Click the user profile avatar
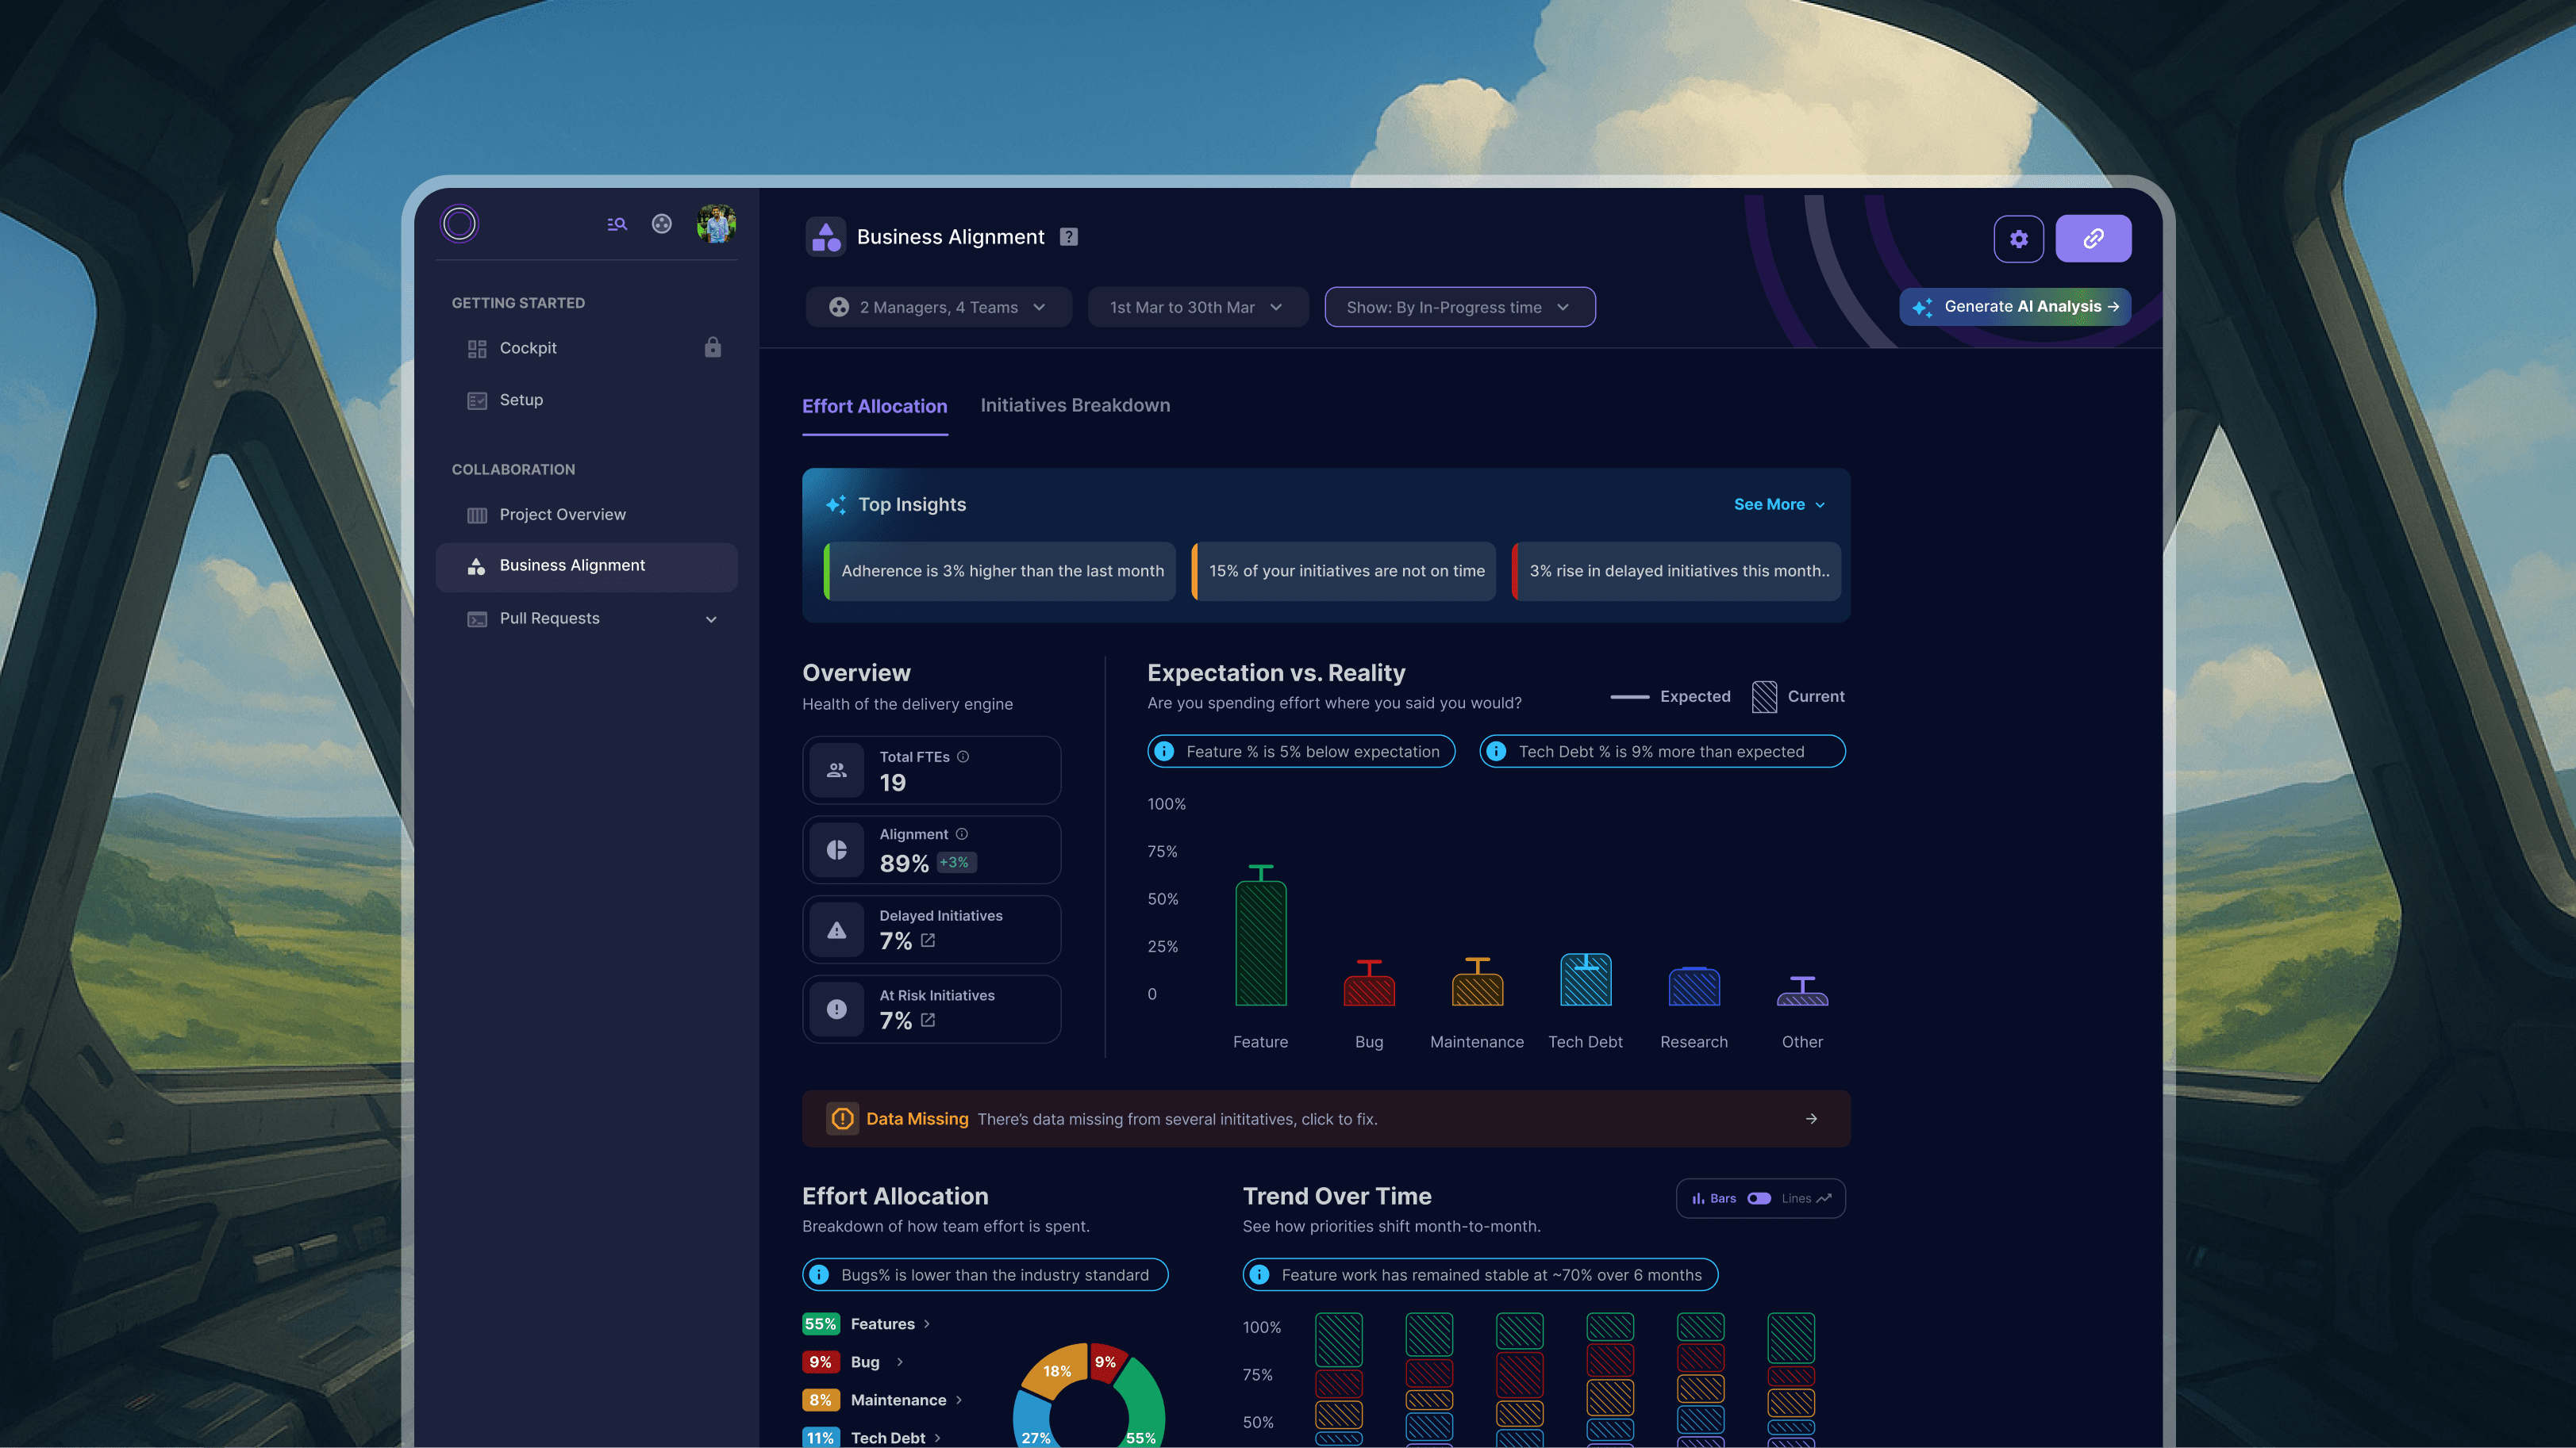 coord(716,224)
